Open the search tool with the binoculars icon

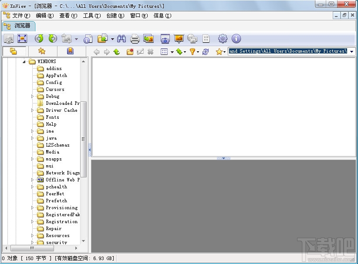click(x=122, y=39)
